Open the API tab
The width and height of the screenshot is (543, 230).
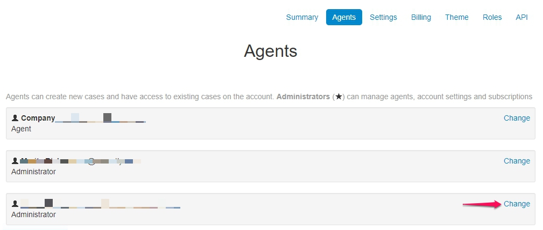click(x=521, y=17)
